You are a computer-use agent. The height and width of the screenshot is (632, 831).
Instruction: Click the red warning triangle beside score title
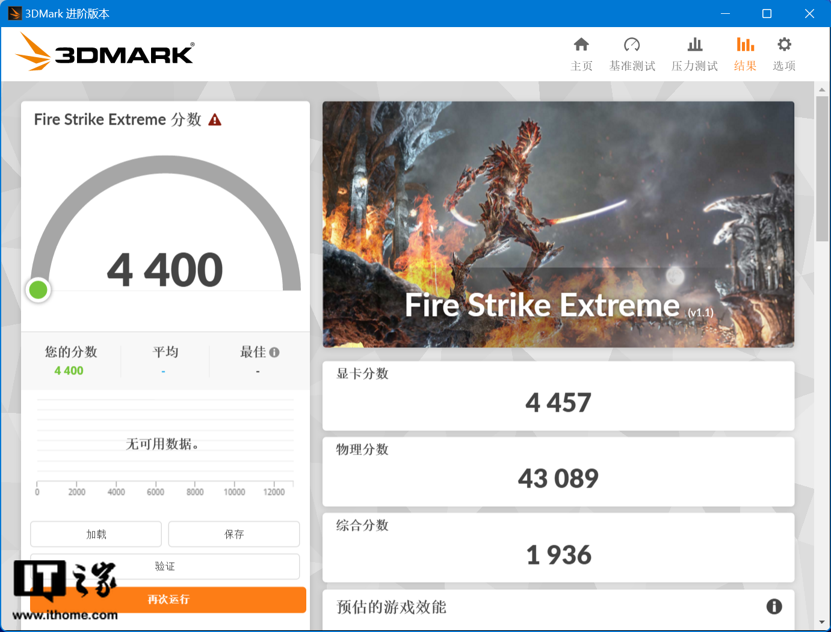tap(215, 120)
